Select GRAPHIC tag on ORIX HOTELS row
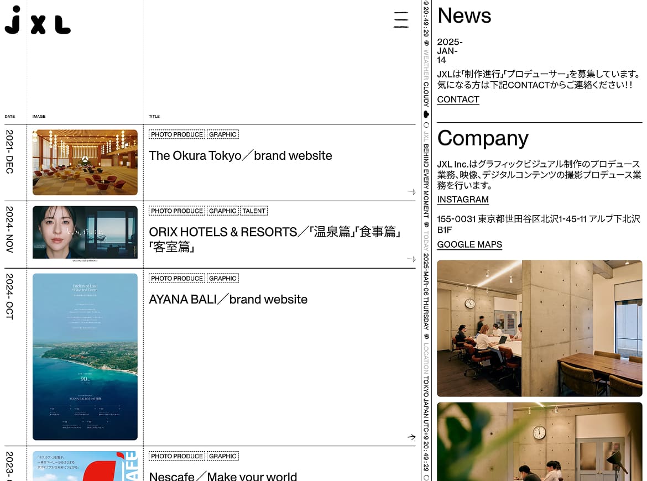 (223, 211)
